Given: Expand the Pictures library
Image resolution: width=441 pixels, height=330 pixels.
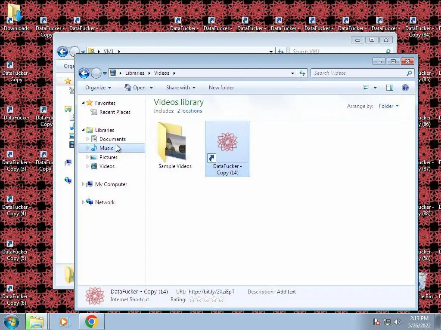Looking at the screenshot, I should click(x=87, y=157).
